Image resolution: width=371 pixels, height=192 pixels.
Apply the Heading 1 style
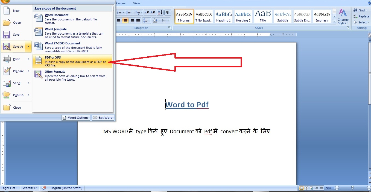(x=224, y=16)
